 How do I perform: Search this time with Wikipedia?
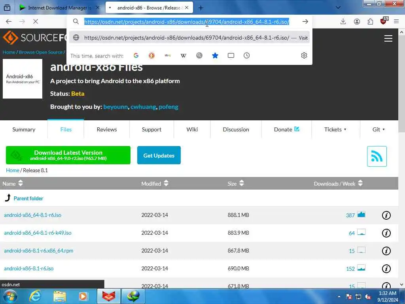[184, 55]
